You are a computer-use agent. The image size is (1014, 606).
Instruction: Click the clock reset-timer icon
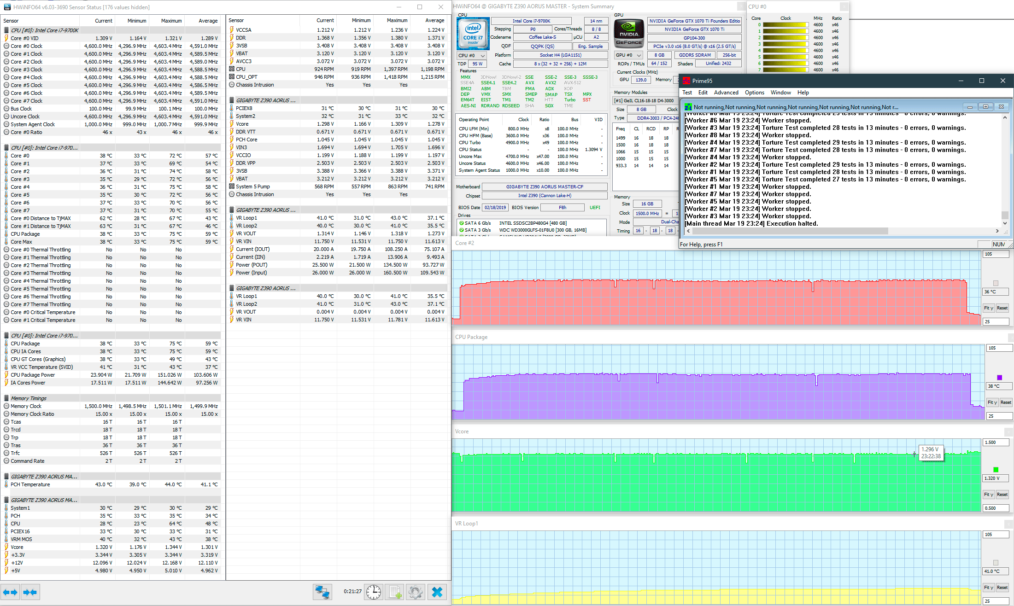coord(374,592)
